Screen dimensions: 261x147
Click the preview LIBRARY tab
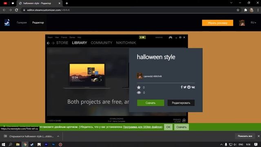pos(80,43)
